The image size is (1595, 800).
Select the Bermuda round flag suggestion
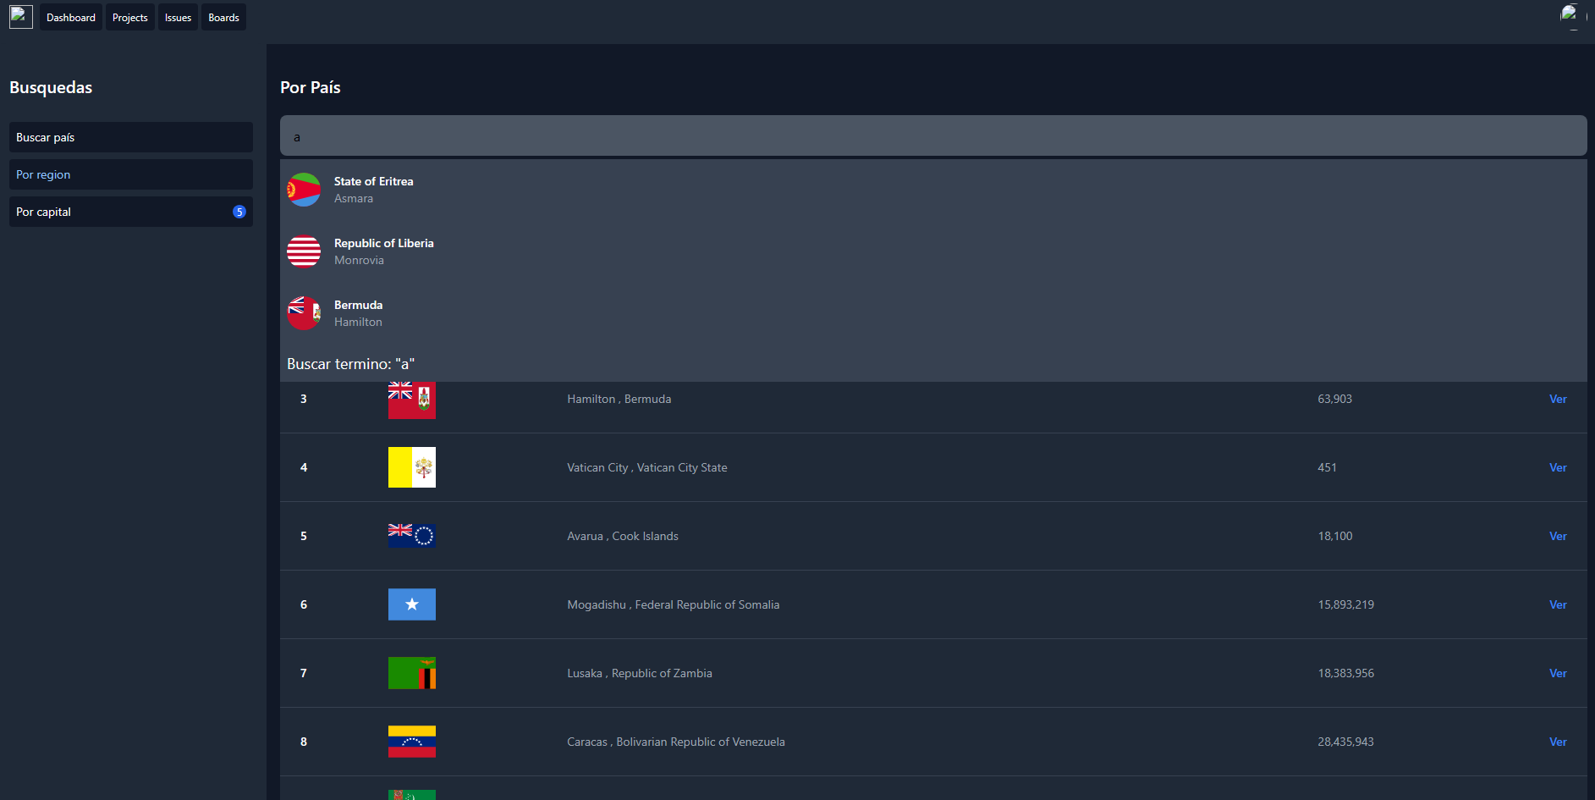(304, 313)
